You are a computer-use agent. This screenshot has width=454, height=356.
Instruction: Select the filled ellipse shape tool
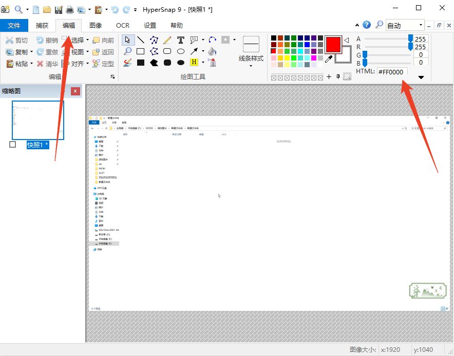(181, 63)
